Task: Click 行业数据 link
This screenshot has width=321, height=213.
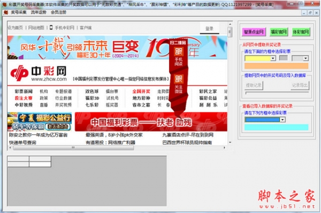Action: pyautogui.click(x=64, y=98)
